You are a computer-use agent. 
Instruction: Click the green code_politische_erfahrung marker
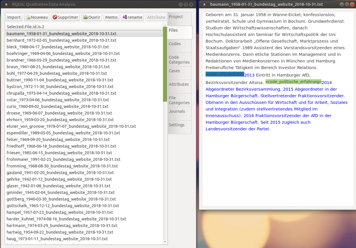(x=293, y=82)
